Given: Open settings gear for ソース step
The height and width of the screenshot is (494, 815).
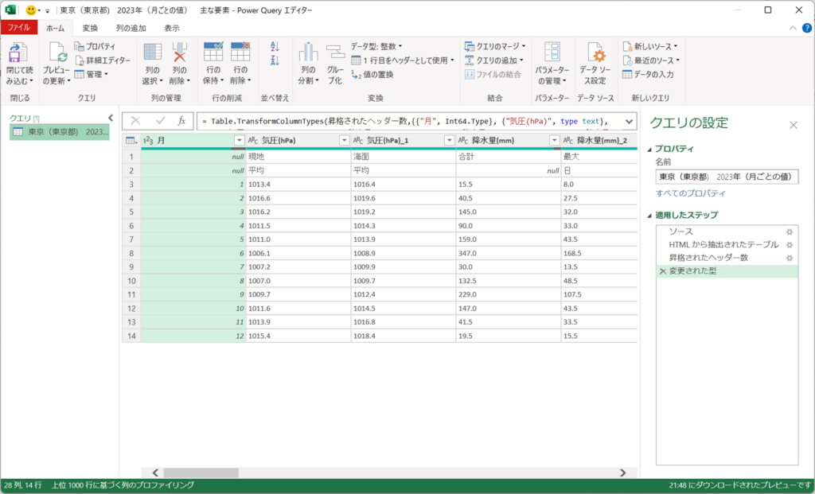Looking at the screenshot, I should click(x=790, y=231).
